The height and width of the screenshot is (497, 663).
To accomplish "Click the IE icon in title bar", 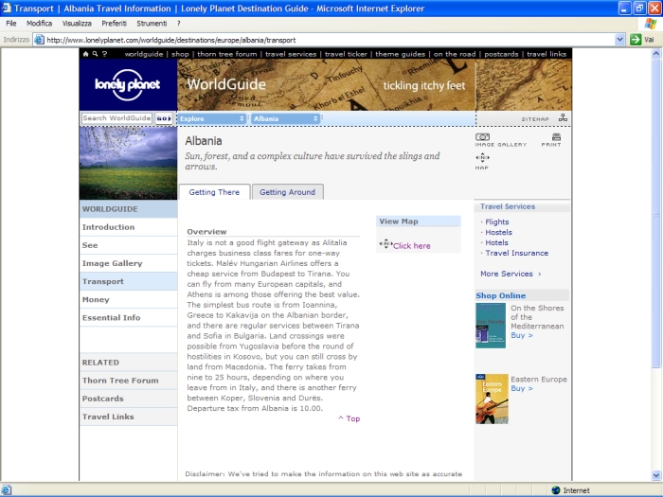I will (7, 8).
